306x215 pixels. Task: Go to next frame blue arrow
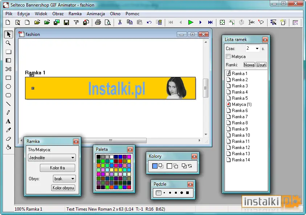(x=200, y=22)
